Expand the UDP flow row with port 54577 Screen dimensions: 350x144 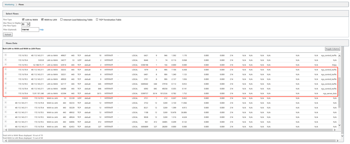coord(6,60)
